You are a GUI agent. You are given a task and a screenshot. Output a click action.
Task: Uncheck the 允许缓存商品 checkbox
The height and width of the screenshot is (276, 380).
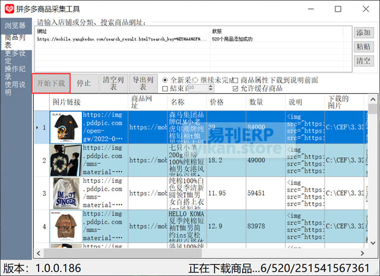235,88
